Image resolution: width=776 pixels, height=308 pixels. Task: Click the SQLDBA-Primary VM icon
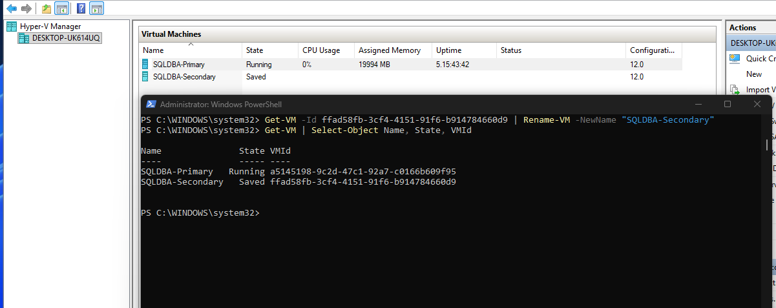click(x=147, y=65)
